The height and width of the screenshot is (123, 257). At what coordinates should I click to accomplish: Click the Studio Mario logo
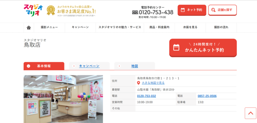[33, 11]
